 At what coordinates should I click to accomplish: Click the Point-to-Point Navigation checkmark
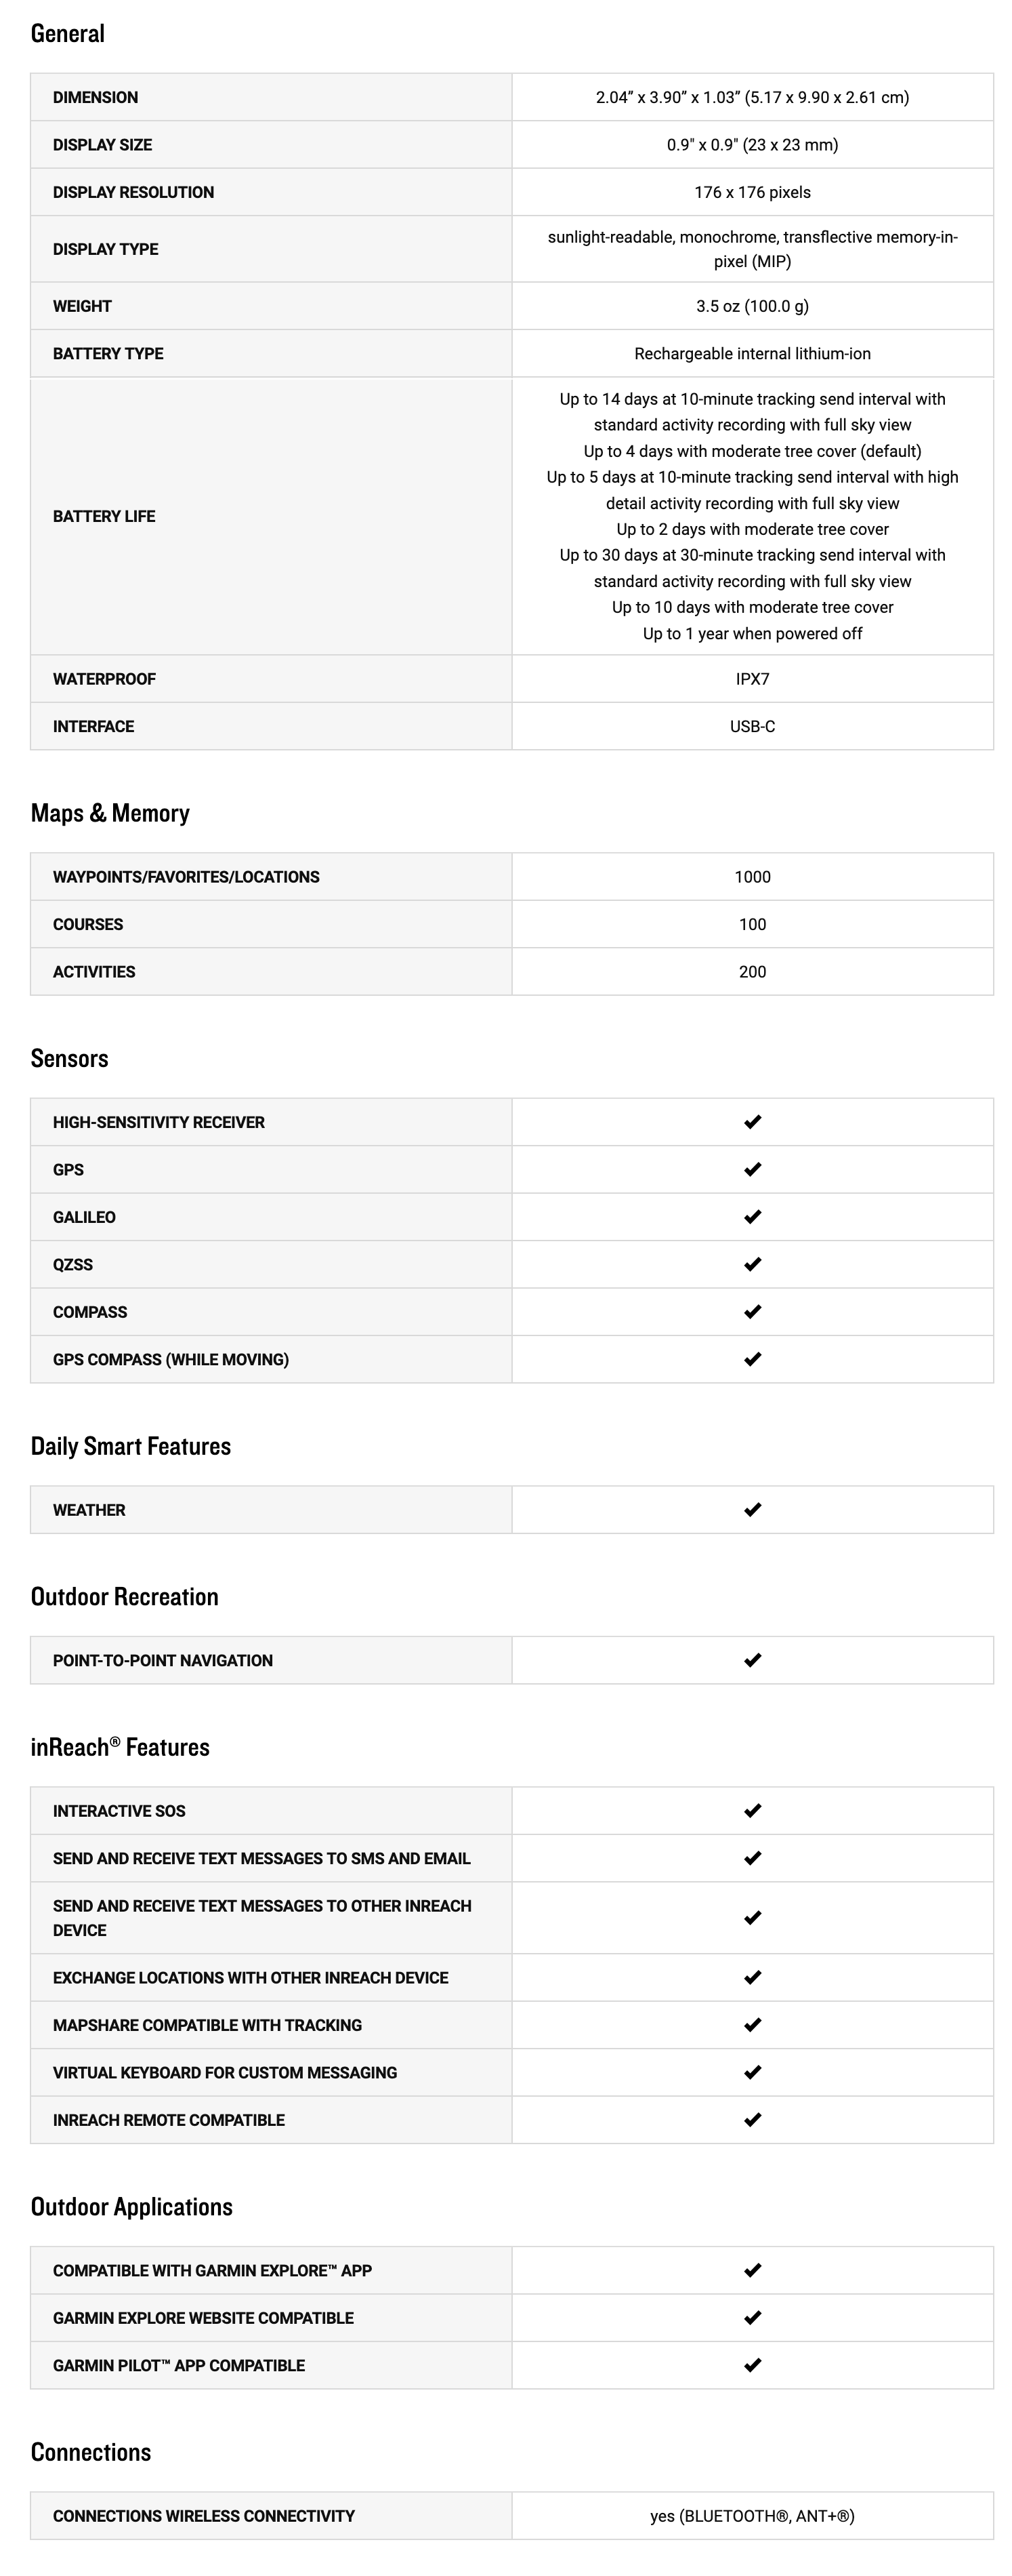tap(753, 1660)
